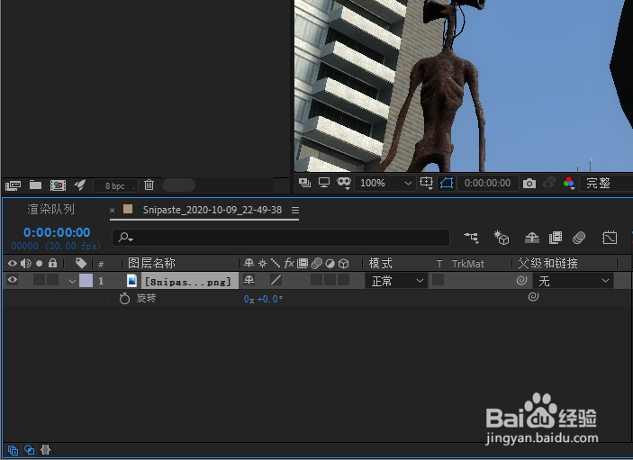Viewport: 633px width, 460px height.
Task: Enable Frame Blending for the composition
Action: pos(556,238)
